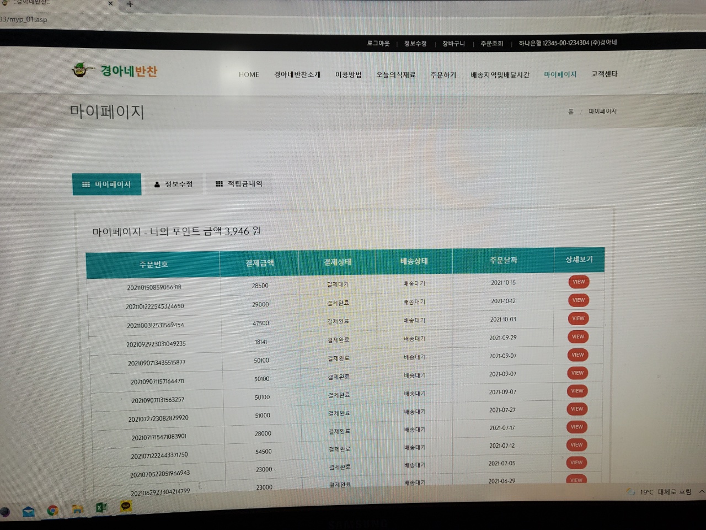This screenshot has height=530, width=706.
Task: Expand the system tray hidden icons
Action: (x=701, y=491)
